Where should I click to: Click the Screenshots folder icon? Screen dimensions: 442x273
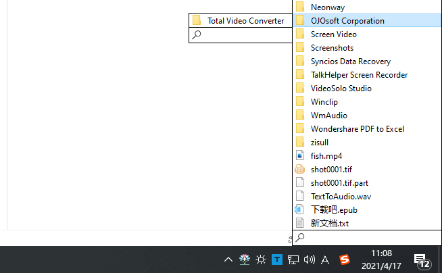[x=300, y=47]
